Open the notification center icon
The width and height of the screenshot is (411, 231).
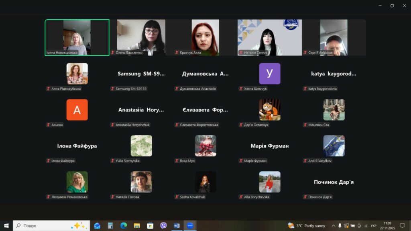coord(402,225)
